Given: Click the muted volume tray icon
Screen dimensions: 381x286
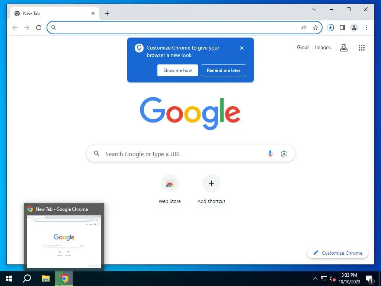Looking at the screenshot, I should 333,279.
